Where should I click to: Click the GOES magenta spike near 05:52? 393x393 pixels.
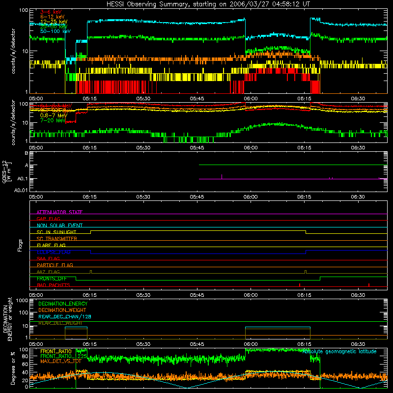click(x=222, y=176)
